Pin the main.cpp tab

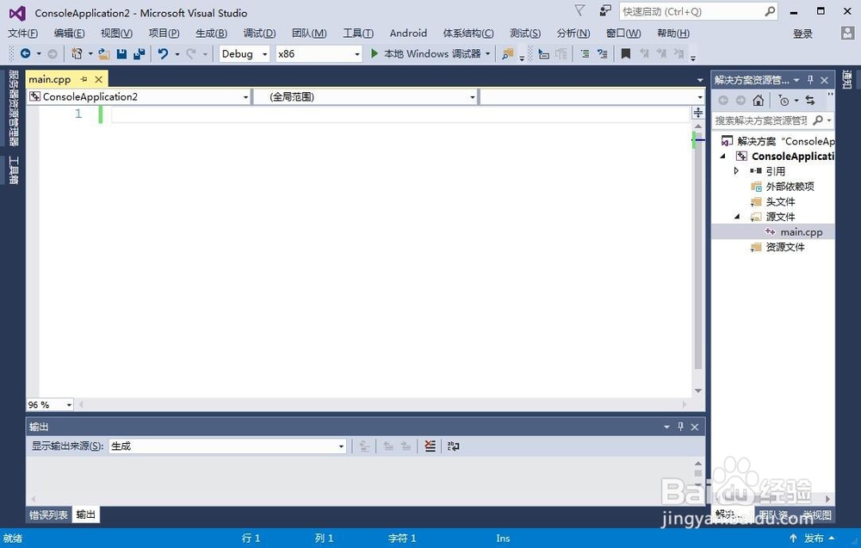(x=84, y=79)
